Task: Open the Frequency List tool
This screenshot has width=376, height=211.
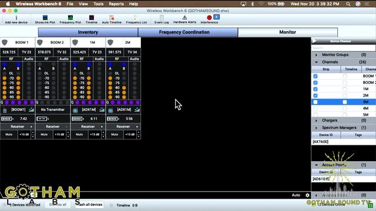Action: tap(136, 18)
